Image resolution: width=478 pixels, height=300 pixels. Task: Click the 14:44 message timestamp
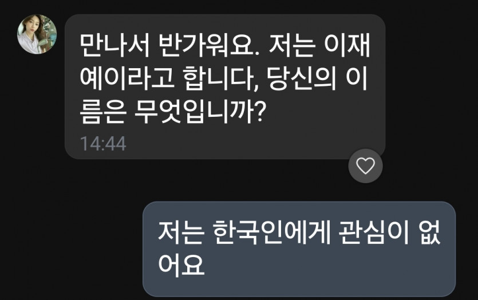pyautogui.click(x=103, y=144)
